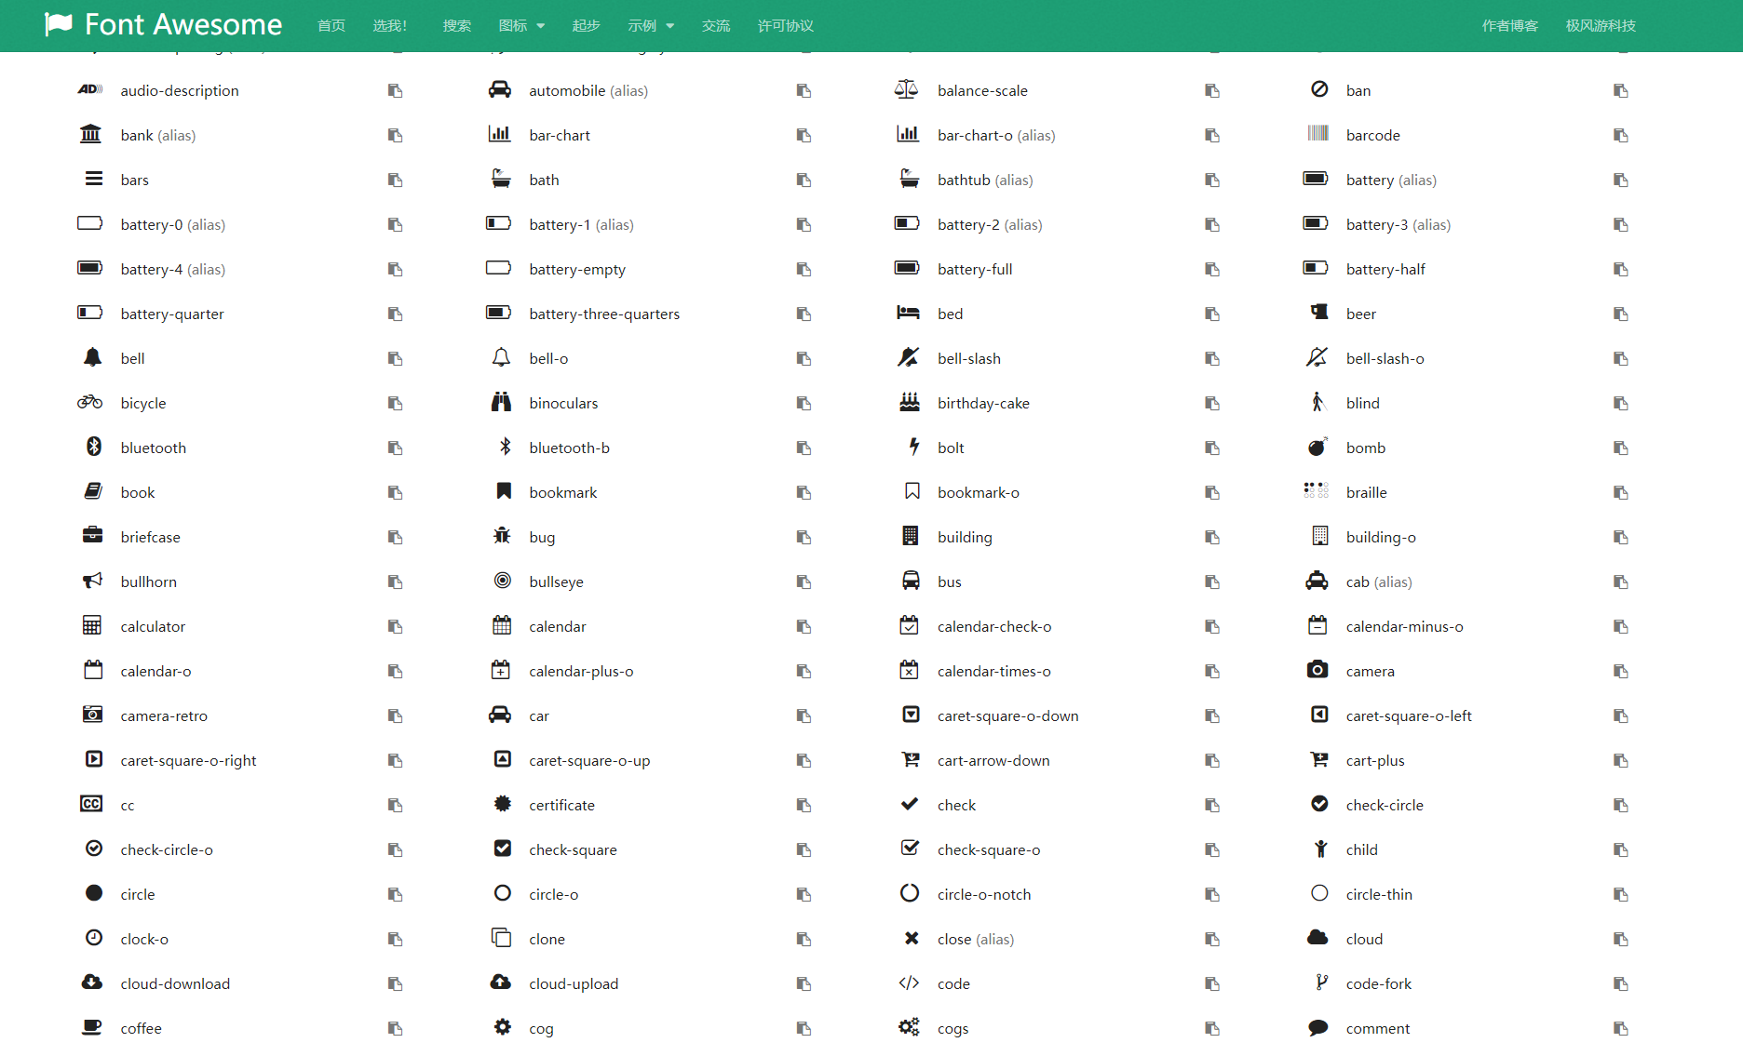The width and height of the screenshot is (1743, 1056).
Task: Click the building-o label text
Action: point(1381,537)
